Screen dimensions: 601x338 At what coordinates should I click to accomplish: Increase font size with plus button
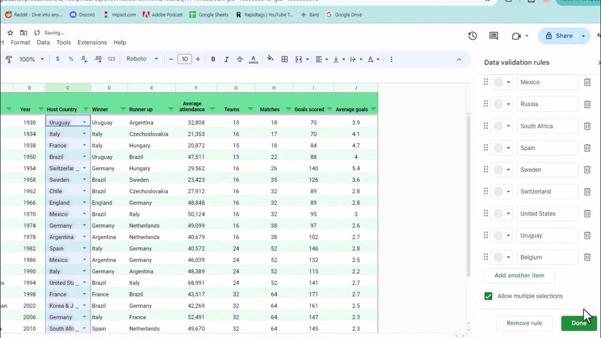198,59
